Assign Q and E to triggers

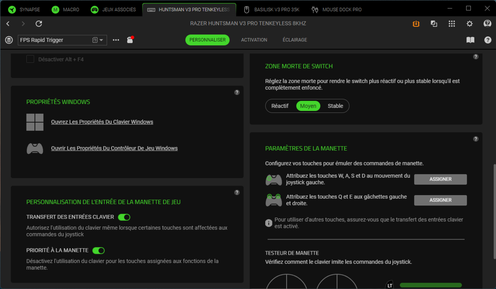441,200
